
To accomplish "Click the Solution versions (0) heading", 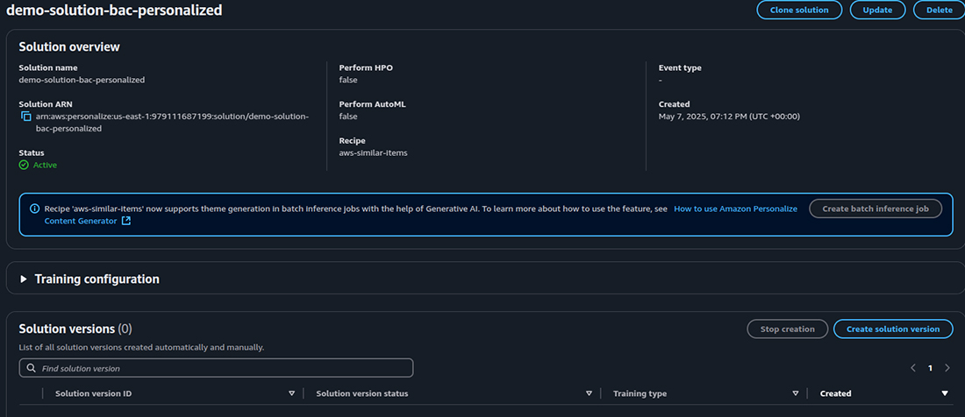I will 75,329.
